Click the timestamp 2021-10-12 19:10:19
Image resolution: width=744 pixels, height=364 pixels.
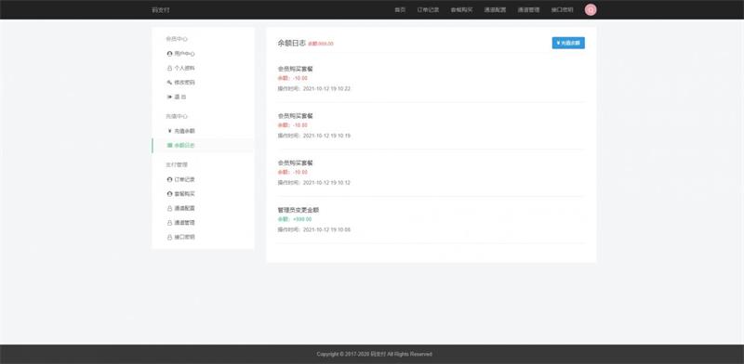tap(326, 136)
